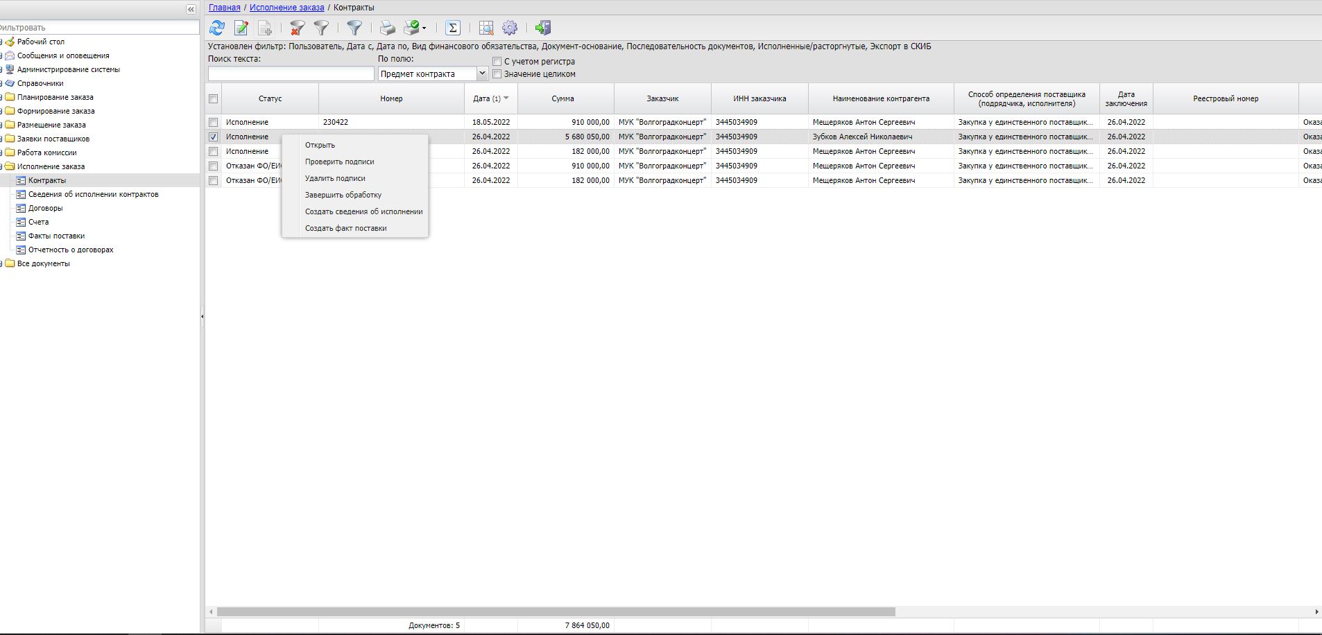Follow the 'Главная' breadcrumb link
Viewport: 1322px width, 635px height.
pos(224,8)
